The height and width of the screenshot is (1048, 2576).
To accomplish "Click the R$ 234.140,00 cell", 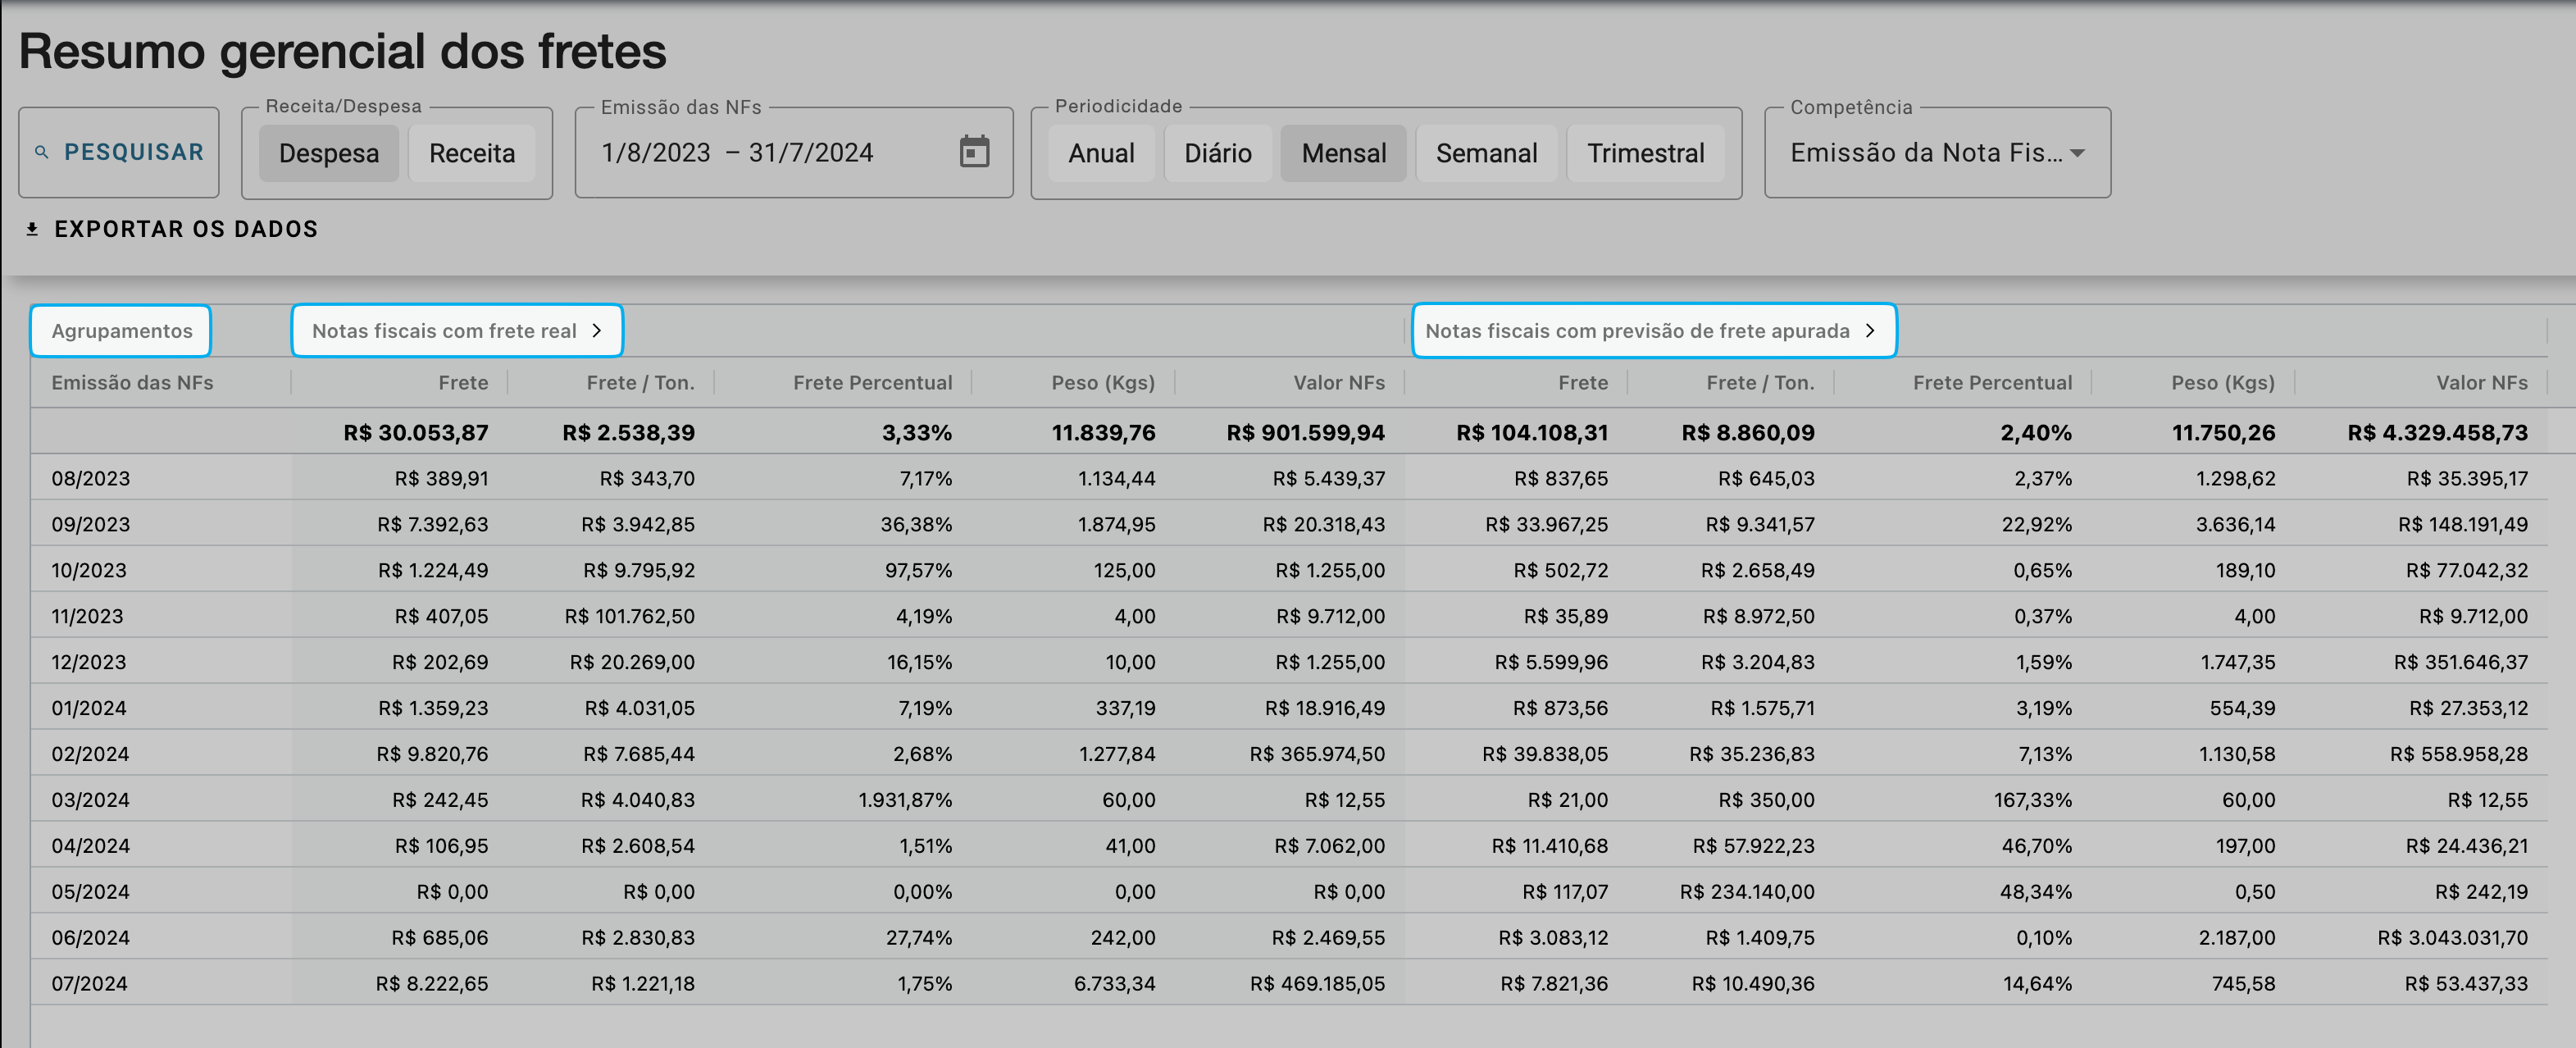I will point(1747,892).
